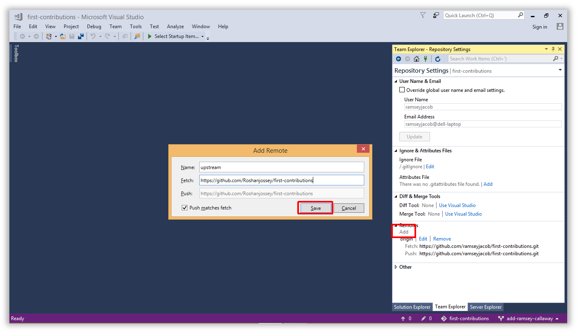The width and height of the screenshot is (577, 332).
Task: Click the Team Explorer forward arrow
Action: click(x=408, y=59)
